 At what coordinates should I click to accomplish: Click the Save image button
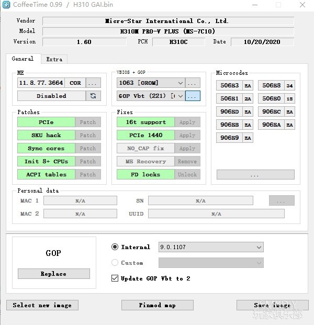(x=272, y=305)
